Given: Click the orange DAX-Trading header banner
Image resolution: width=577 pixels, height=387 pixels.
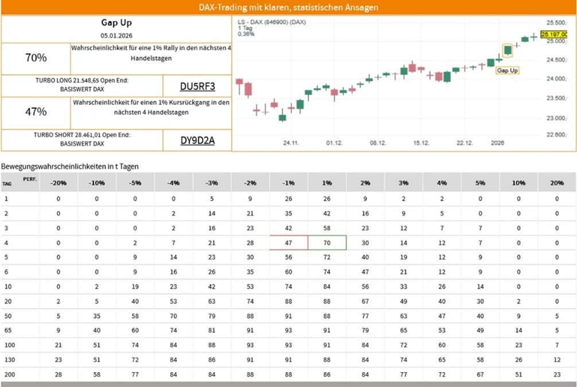Looking at the screenshot, I should pos(288,7).
